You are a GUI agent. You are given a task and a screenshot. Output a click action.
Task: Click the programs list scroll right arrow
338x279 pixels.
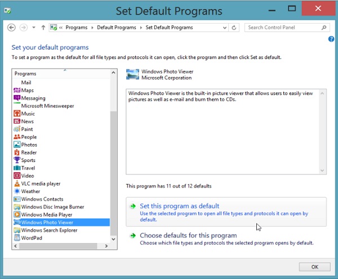106,246
